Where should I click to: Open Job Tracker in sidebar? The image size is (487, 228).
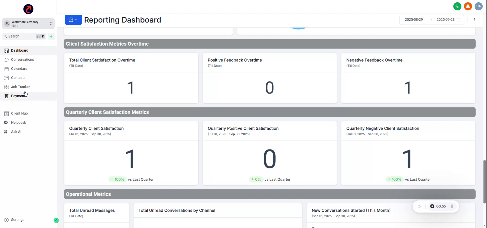20,87
